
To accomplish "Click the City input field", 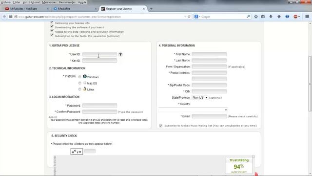I will coord(209,91).
